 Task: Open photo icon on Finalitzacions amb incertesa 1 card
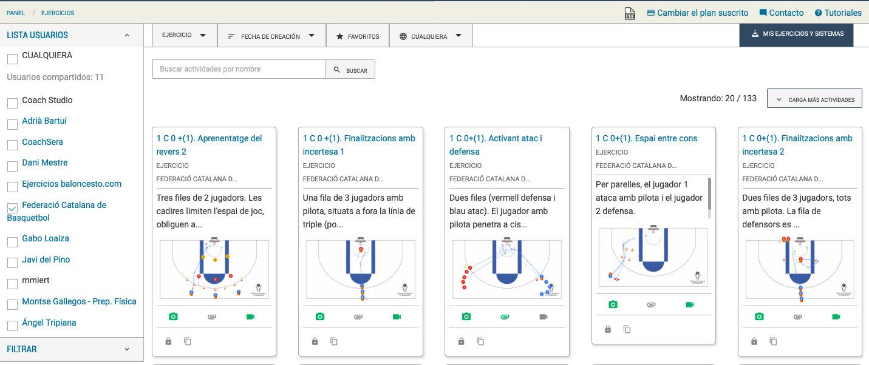(x=320, y=316)
